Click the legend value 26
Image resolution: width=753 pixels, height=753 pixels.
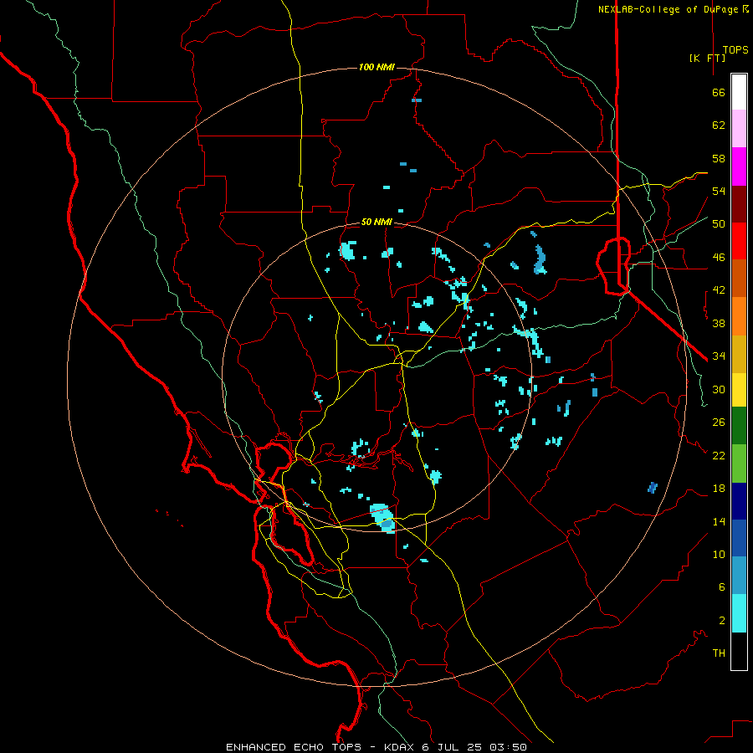(x=719, y=423)
